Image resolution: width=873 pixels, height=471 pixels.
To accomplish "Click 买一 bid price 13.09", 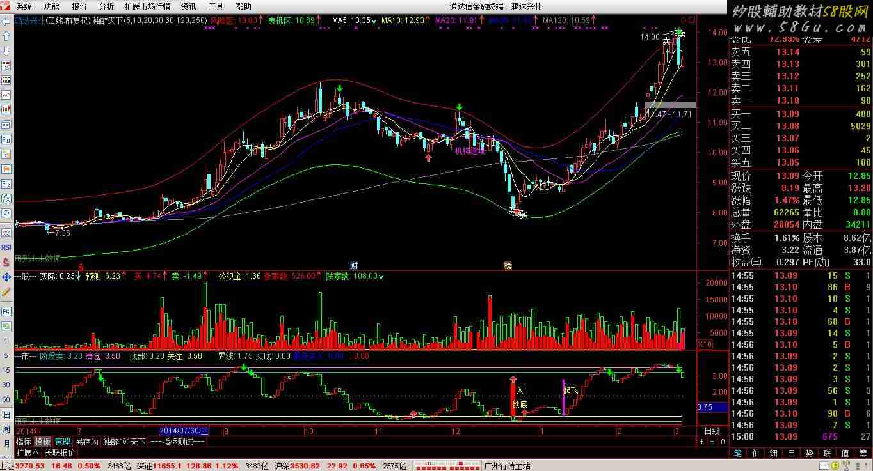I will coord(787,114).
